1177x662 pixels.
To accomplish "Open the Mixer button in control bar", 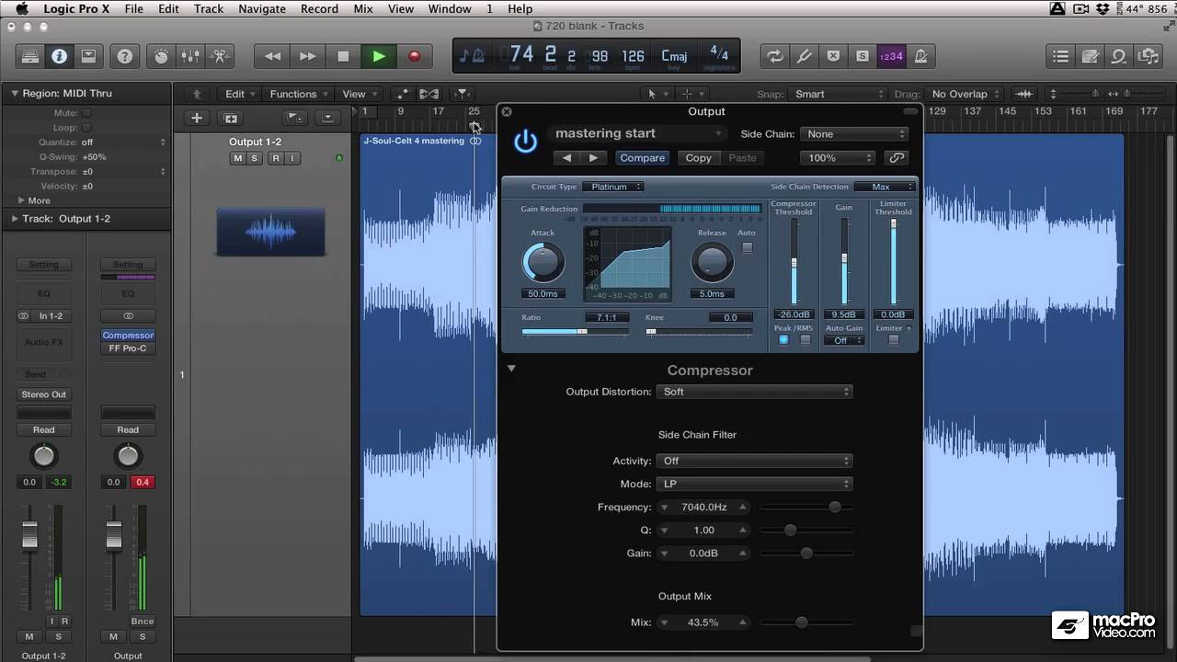I will (x=190, y=56).
